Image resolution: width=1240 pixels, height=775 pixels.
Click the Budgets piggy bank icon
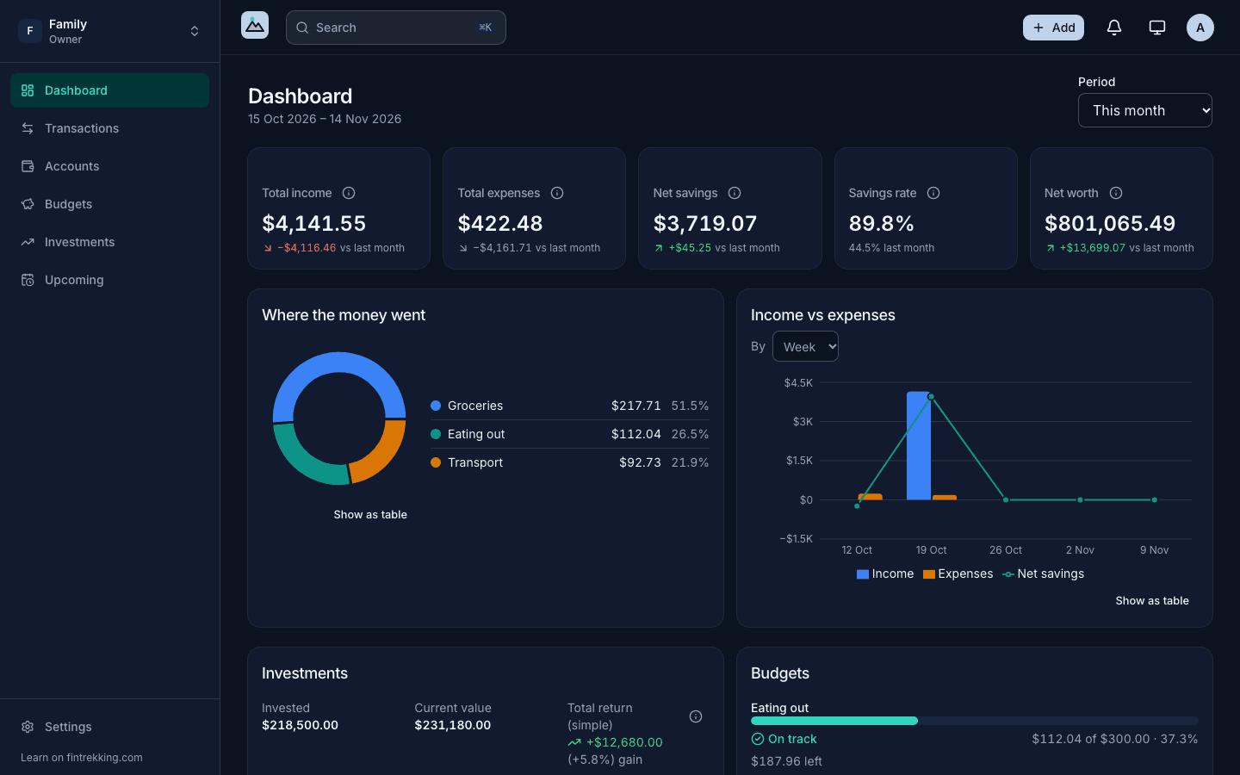28,204
